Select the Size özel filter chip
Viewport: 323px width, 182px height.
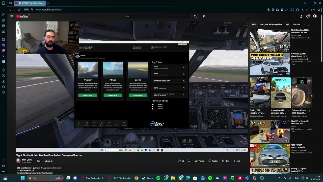pyautogui.click(x=297, y=25)
